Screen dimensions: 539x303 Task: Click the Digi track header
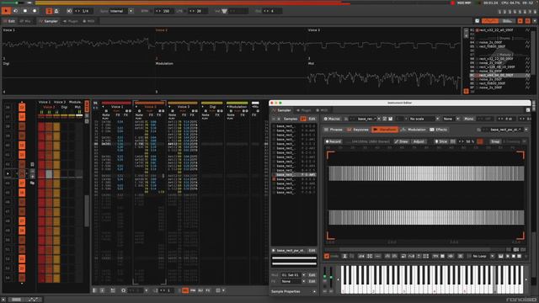click(x=212, y=107)
